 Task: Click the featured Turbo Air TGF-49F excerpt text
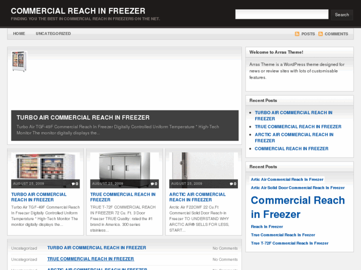point(118,130)
